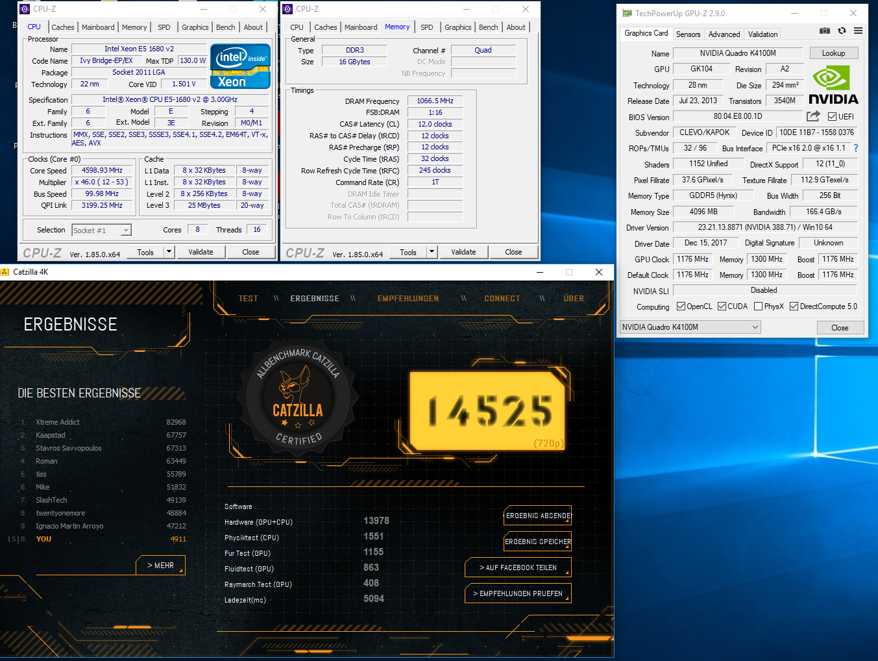878x661 pixels.
Task: Click the NVIDIA logo in GPU-Z
Action: [833, 85]
